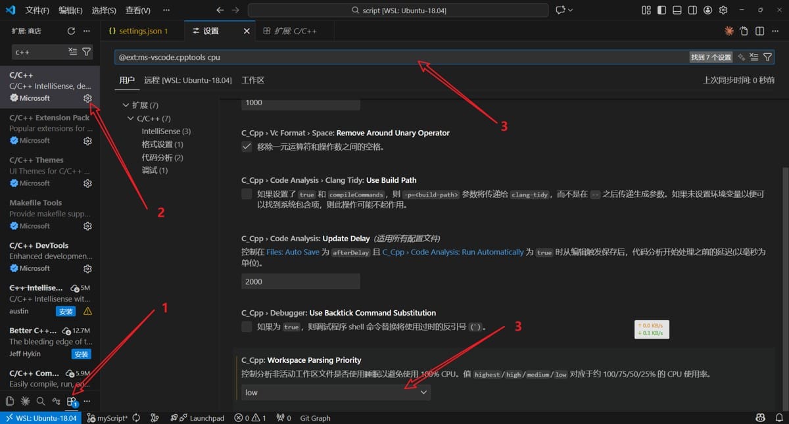Toggle the secondary side bar visibility
The width and height of the screenshot is (789, 424).
click(x=692, y=11)
